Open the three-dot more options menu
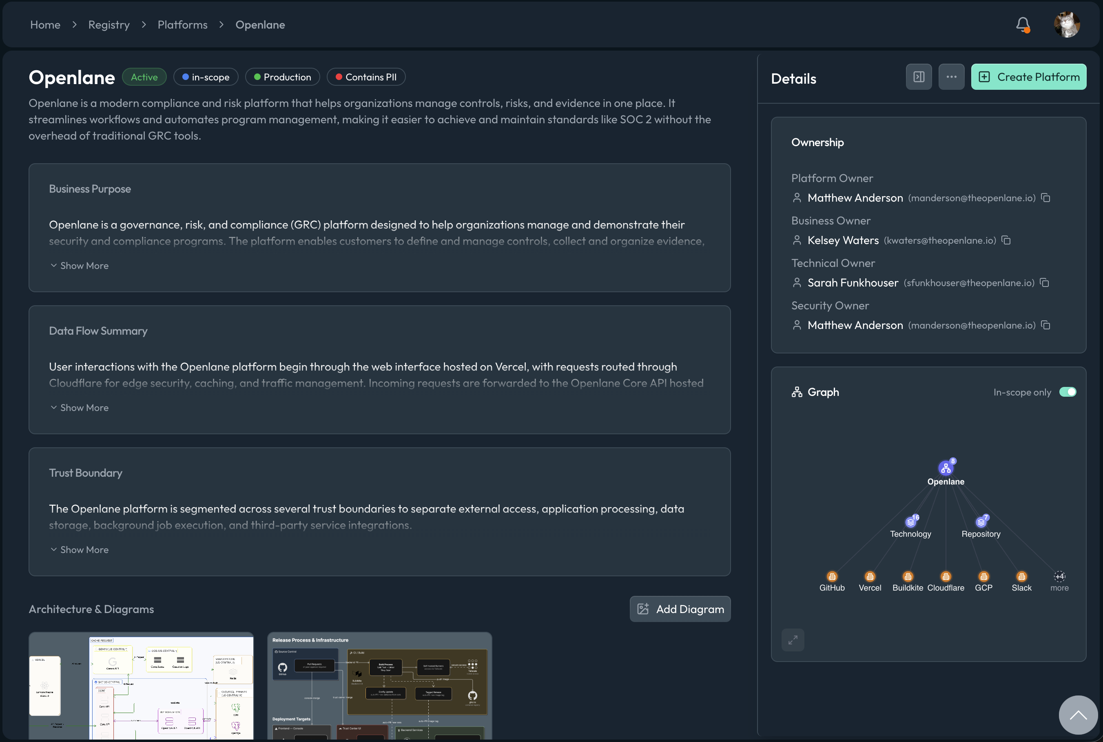Screen dimensions: 1103x742 [952, 77]
